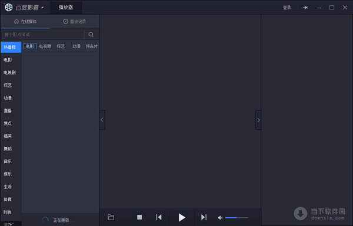Select 直播 in the left sidebar
The height and width of the screenshot is (226, 353).
coord(8,110)
